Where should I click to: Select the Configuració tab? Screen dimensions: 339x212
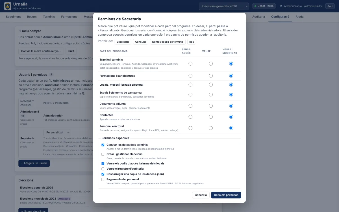[280, 17]
